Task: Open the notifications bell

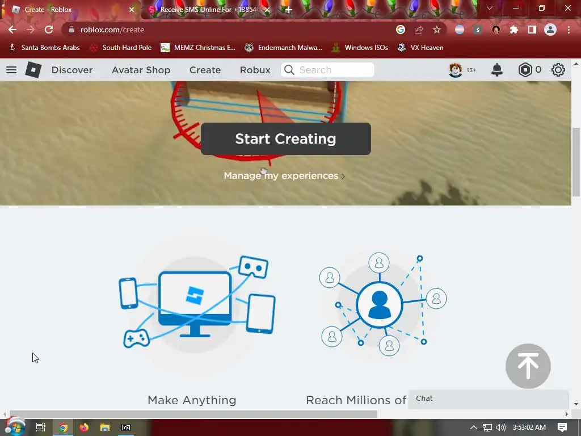Action: pos(497,70)
